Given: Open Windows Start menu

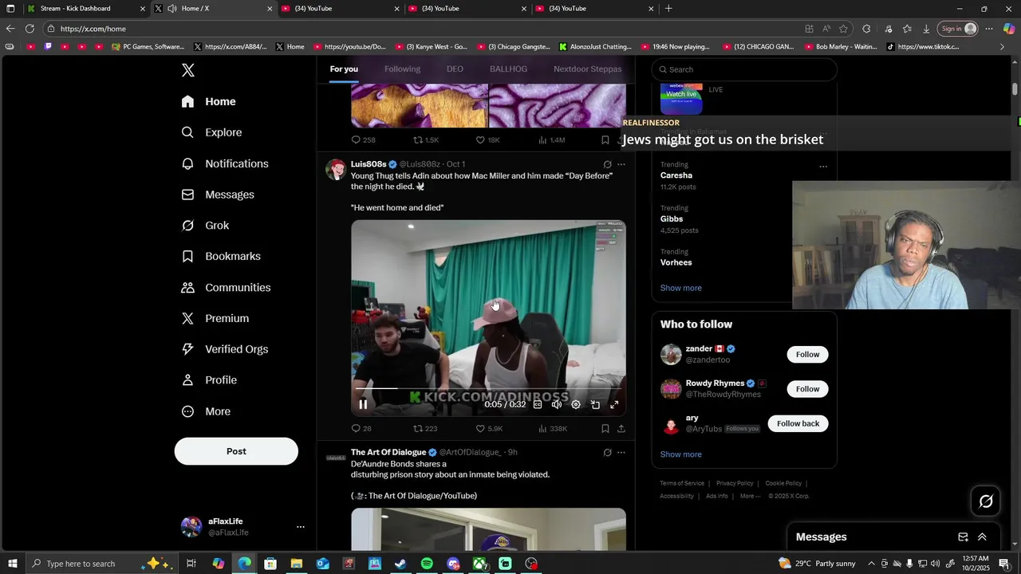Looking at the screenshot, I should (13, 564).
